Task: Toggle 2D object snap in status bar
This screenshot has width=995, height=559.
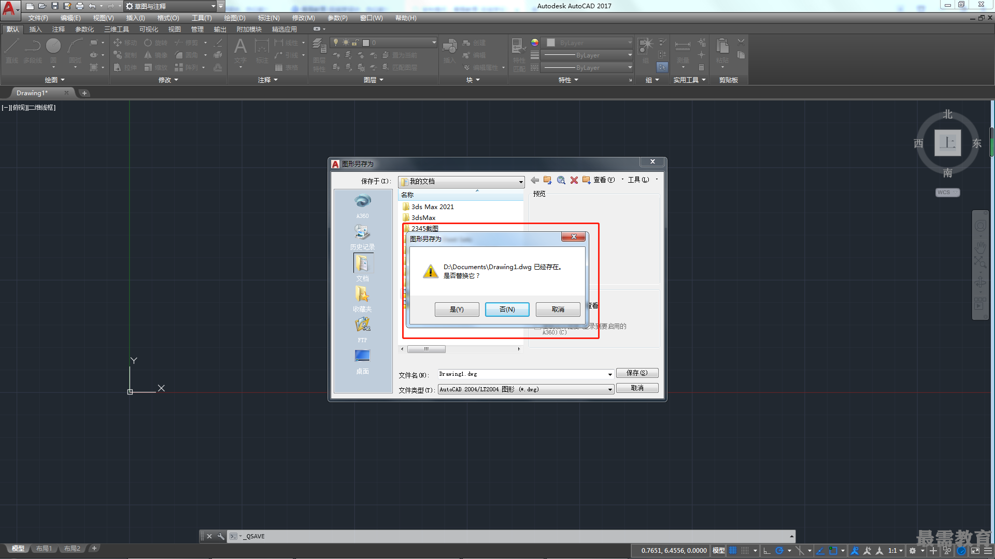Action: [833, 551]
